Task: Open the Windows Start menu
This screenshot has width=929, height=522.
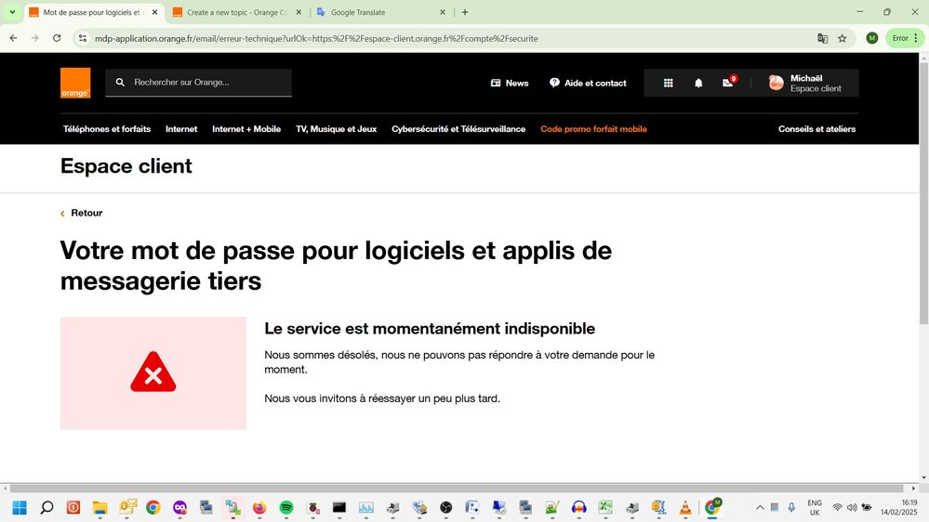Action: click(x=20, y=508)
